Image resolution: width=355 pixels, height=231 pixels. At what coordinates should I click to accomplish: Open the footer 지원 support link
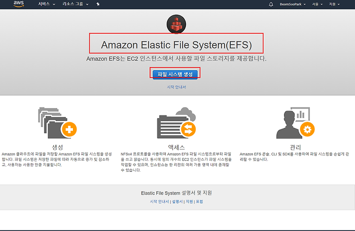(x=189, y=201)
